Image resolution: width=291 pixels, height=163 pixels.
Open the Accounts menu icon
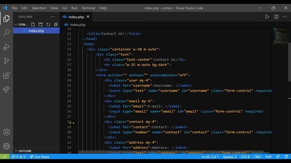6,132
